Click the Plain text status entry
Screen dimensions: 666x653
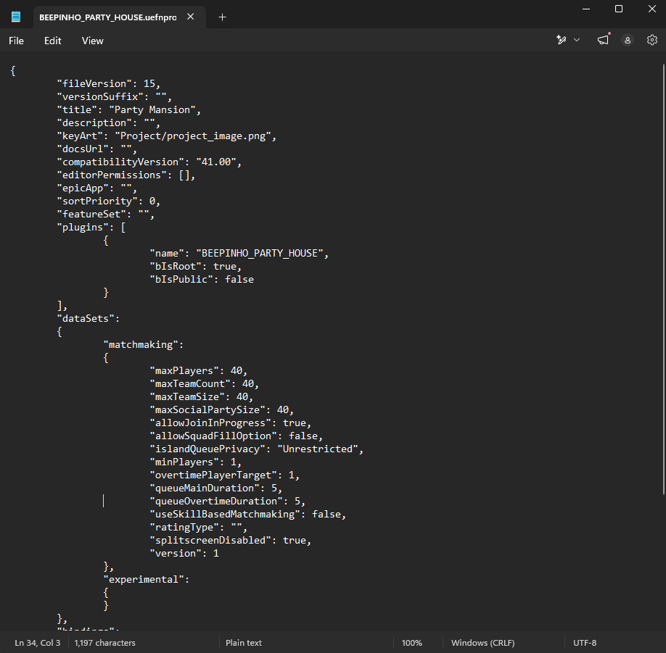coord(243,643)
